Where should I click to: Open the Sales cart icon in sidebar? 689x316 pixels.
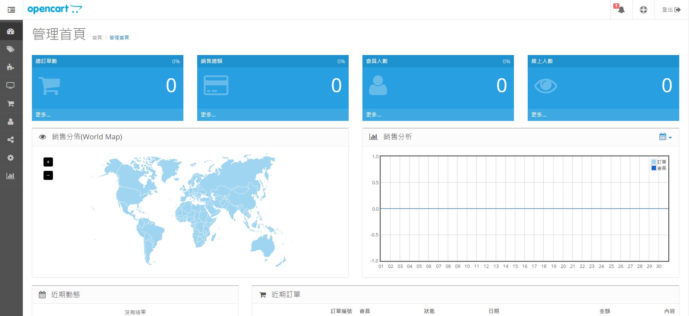pos(11,104)
